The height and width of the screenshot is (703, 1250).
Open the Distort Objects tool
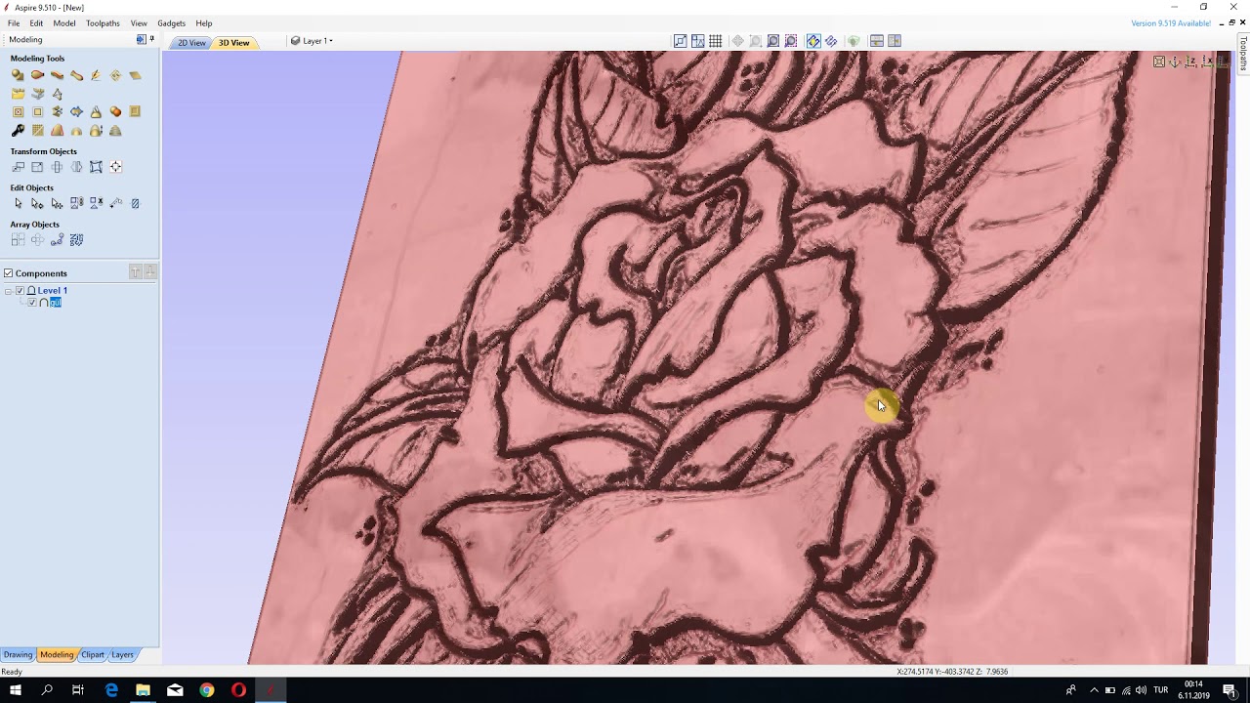[96, 167]
